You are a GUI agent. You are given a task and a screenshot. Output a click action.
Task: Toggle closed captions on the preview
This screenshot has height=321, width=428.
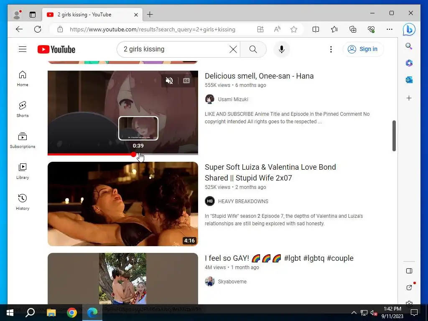tap(186, 81)
